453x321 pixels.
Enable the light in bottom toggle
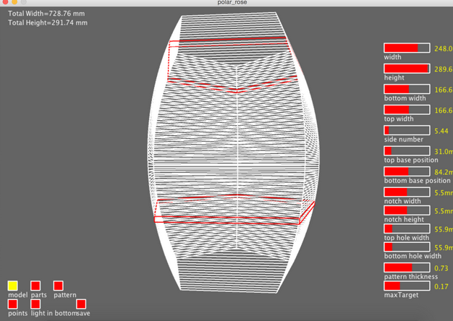(35, 304)
